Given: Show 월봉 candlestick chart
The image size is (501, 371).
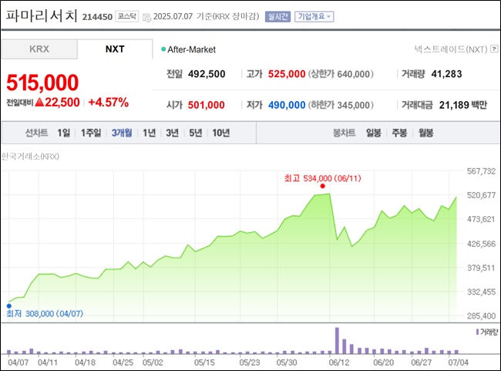Looking at the screenshot, I should (425, 133).
